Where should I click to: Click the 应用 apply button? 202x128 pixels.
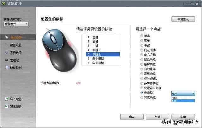point(183,117)
